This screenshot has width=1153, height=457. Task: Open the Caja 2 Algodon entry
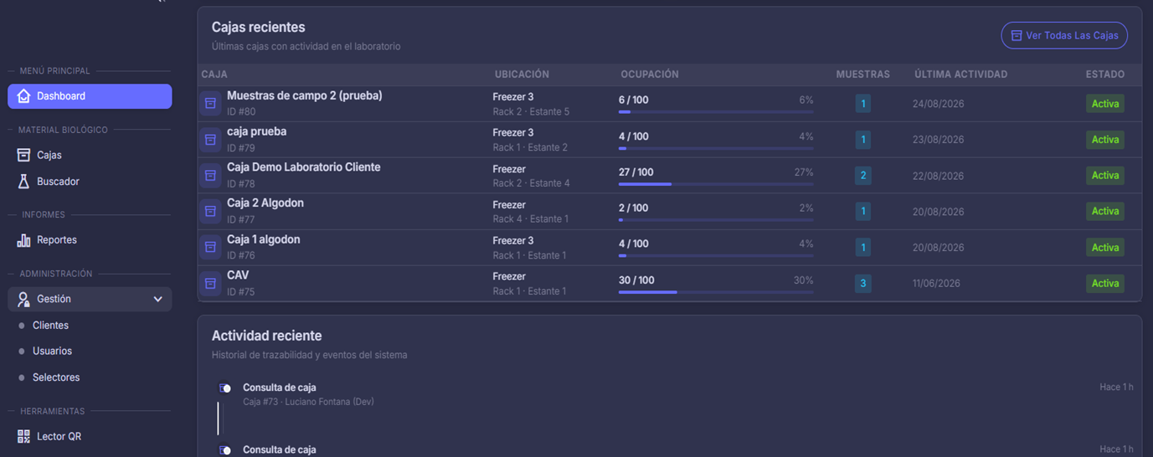265,203
